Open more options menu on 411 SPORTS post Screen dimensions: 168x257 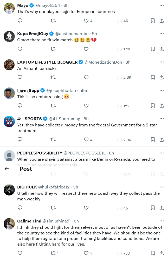coord(161,119)
